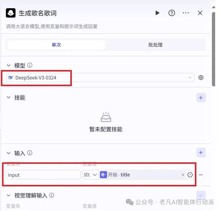The image size is (221, 211).
Task: Click the scrollbar up arrow
Action: (214, 7)
